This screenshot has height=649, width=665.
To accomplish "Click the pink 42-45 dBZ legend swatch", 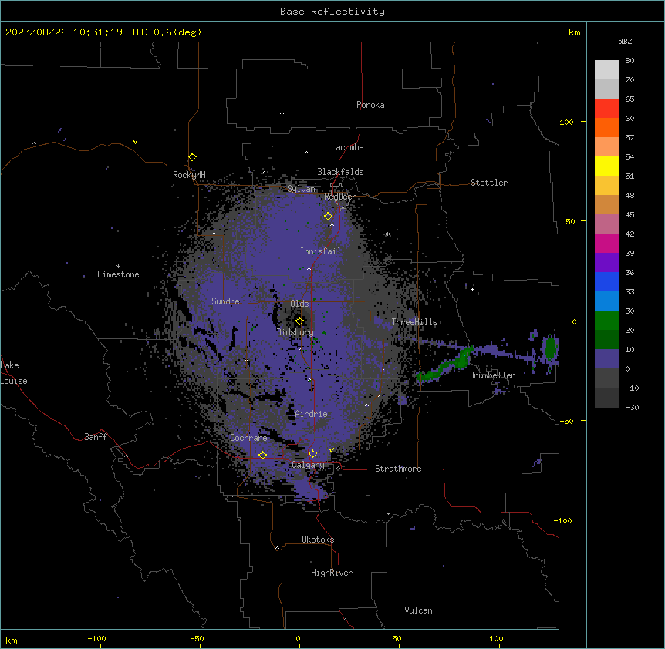I will (606, 224).
